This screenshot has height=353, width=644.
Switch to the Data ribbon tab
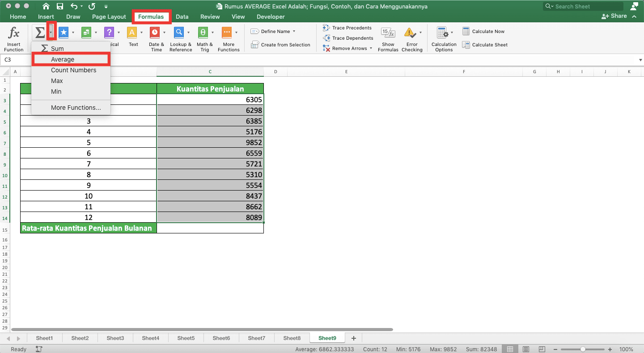coord(182,17)
